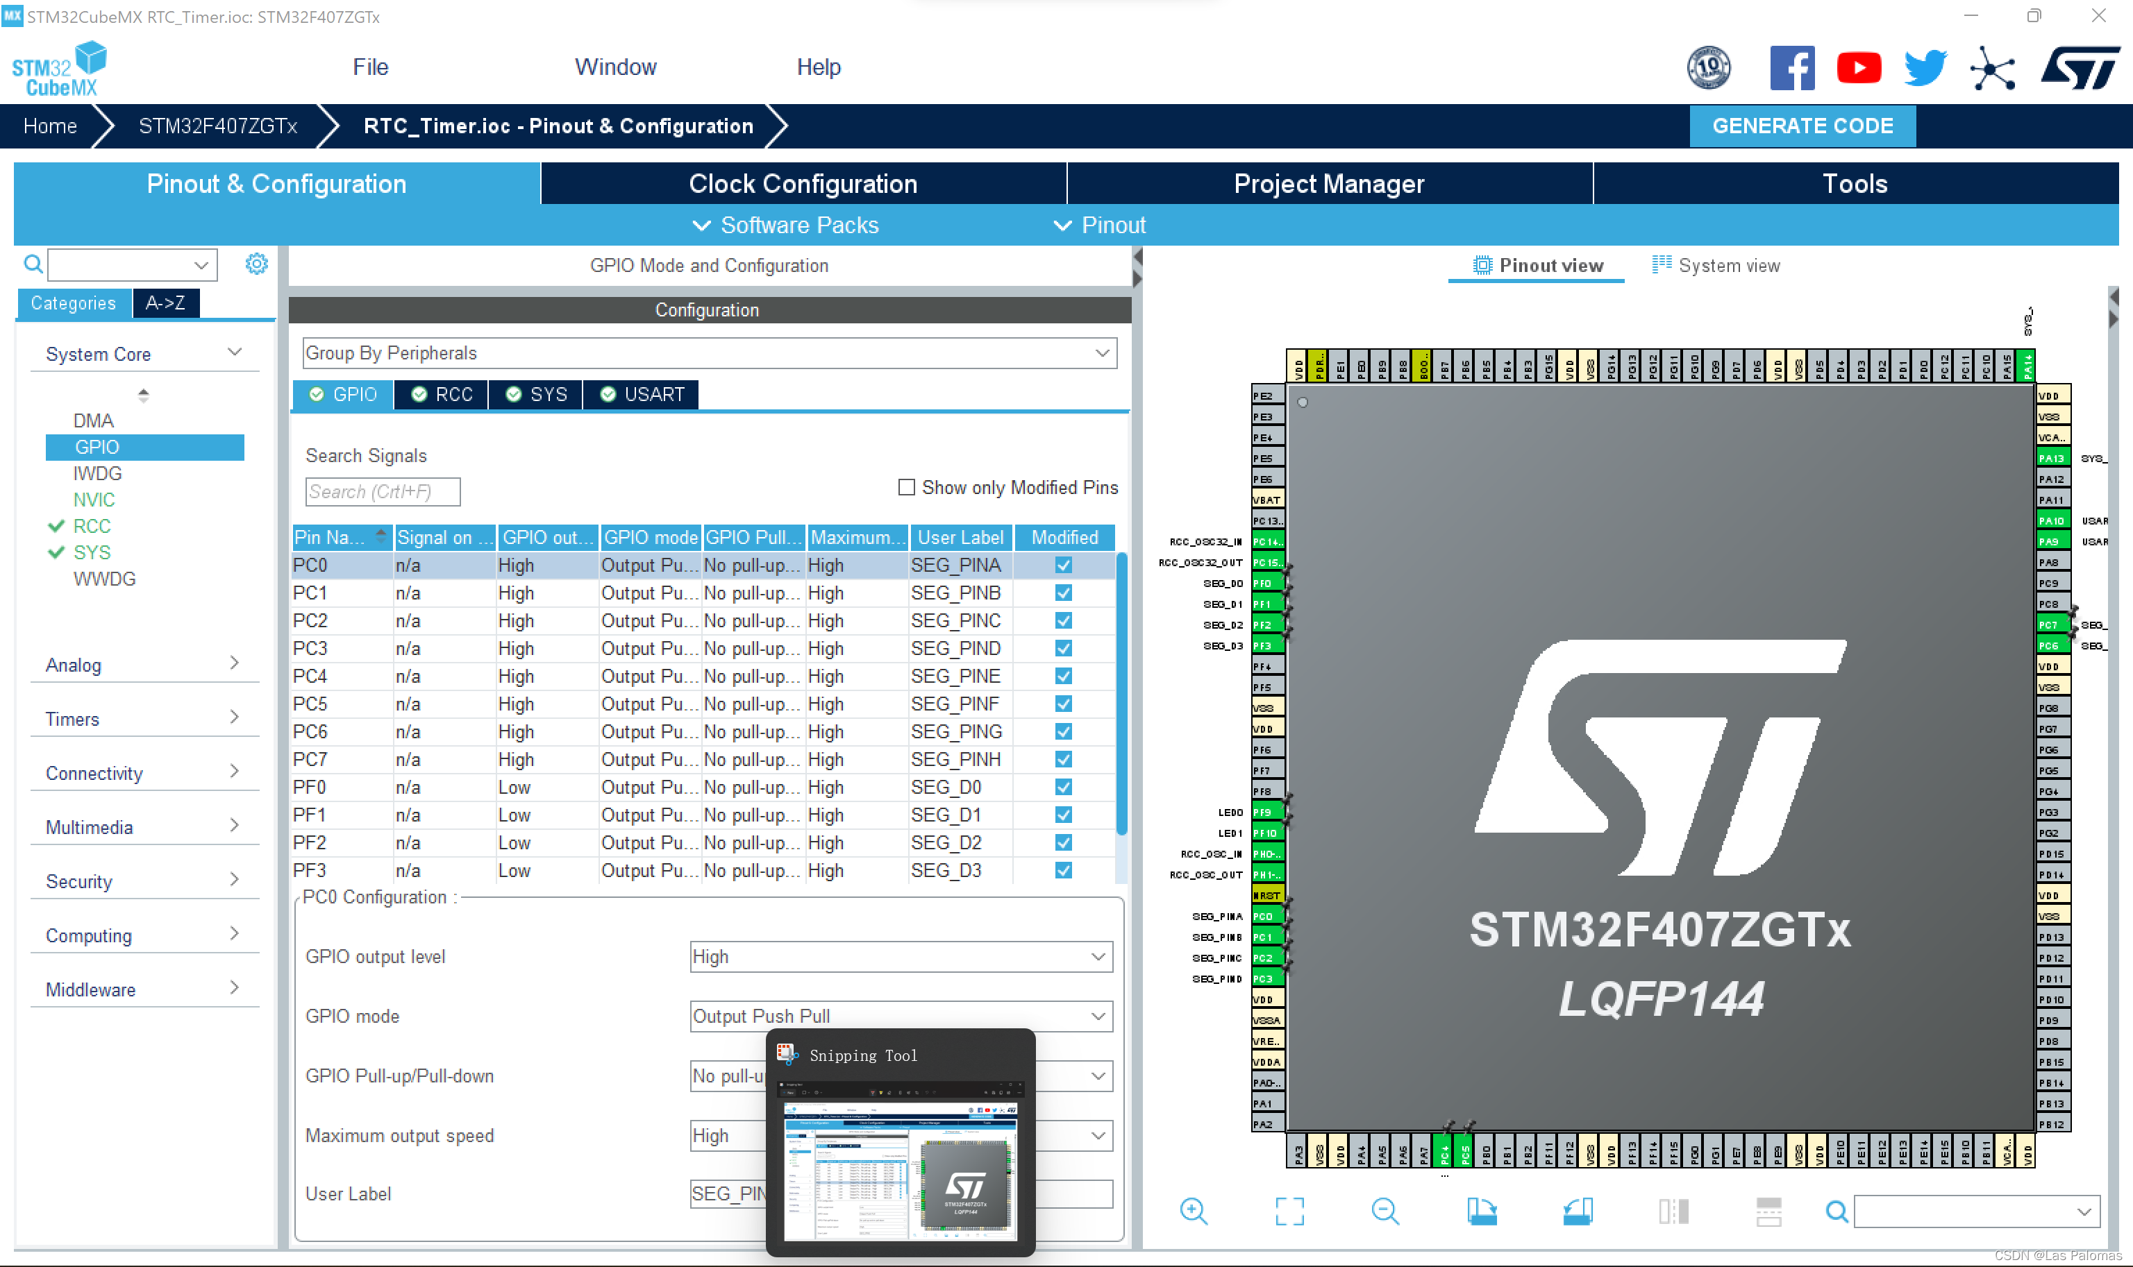This screenshot has height=1267, width=2133.
Task: Switch to Clock Configuration tab
Action: coord(802,184)
